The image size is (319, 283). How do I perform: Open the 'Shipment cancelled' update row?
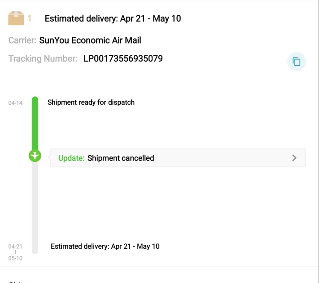pyautogui.click(x=178, y=158)
